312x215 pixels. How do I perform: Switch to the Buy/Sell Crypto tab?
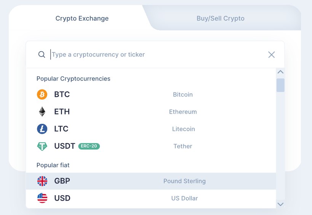point(221,19)
